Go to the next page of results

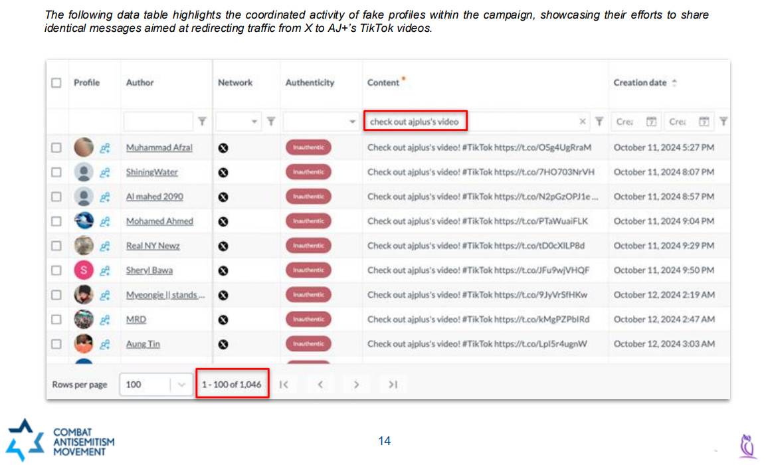(356, 385)
